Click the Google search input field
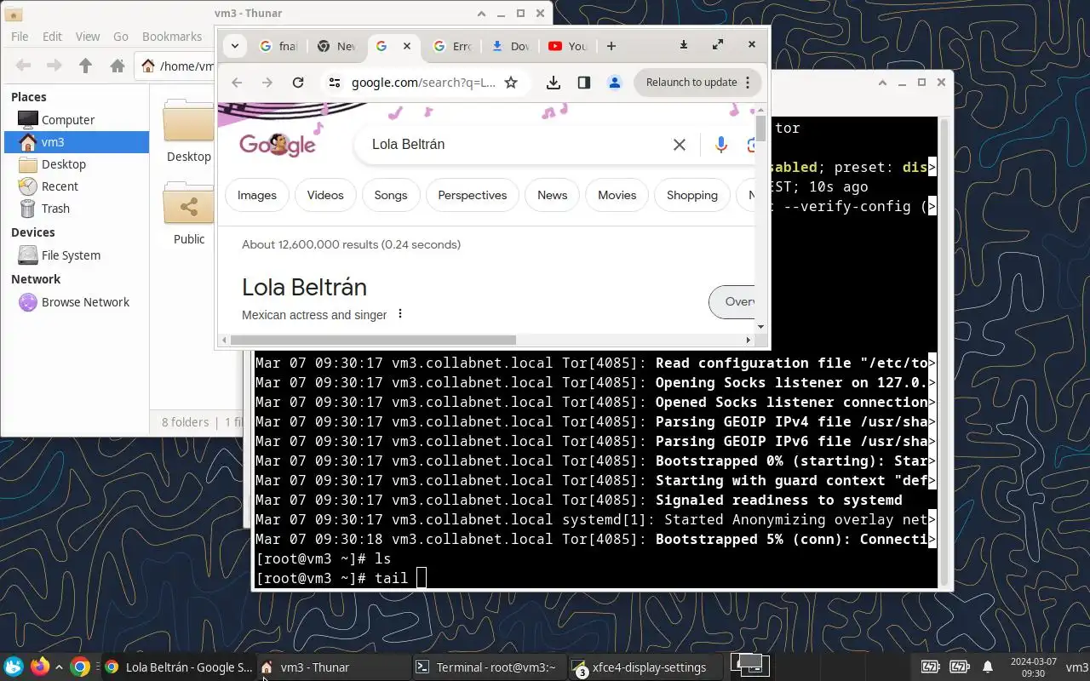The image size is (1090, 681). (515, 145)
